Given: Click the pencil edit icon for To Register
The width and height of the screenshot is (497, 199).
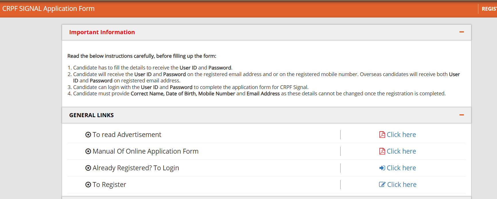Looking at the screenshot, I should pyautogui.click(x=382, y=185).
